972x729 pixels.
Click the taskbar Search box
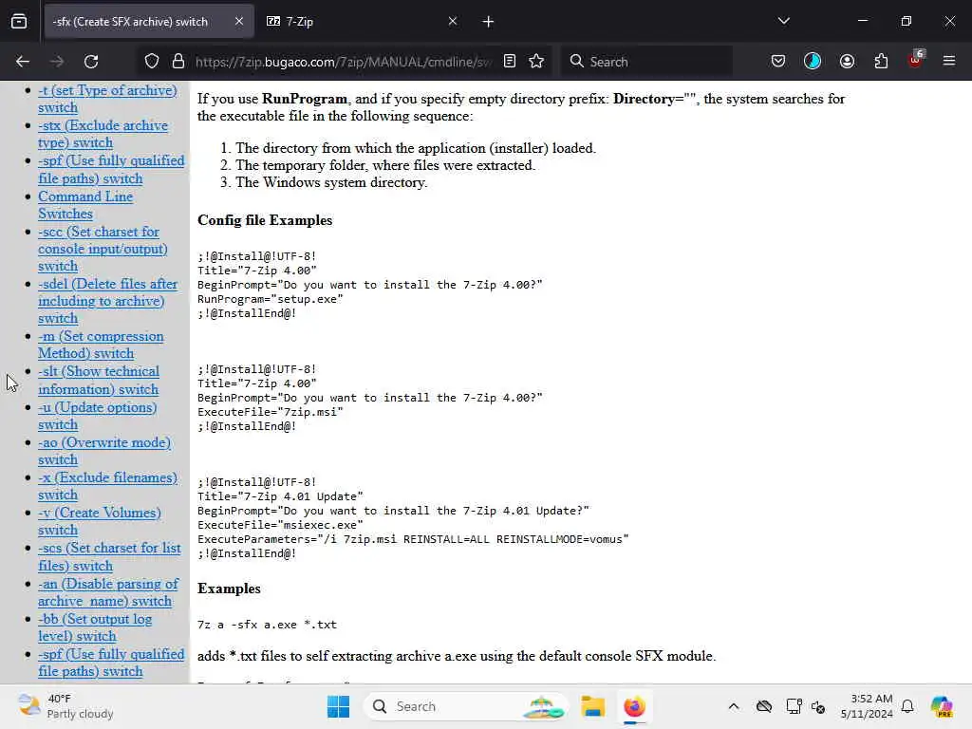pos(465,706)
